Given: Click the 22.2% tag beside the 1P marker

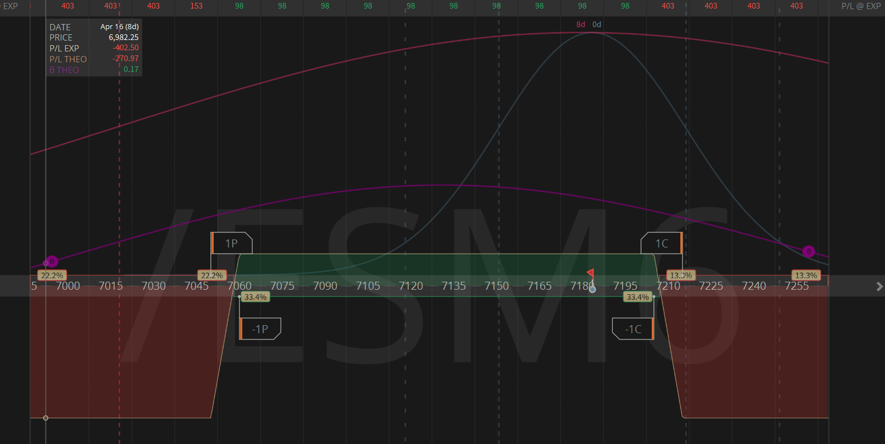Looking at the screenshot, I should coord(212,275).
